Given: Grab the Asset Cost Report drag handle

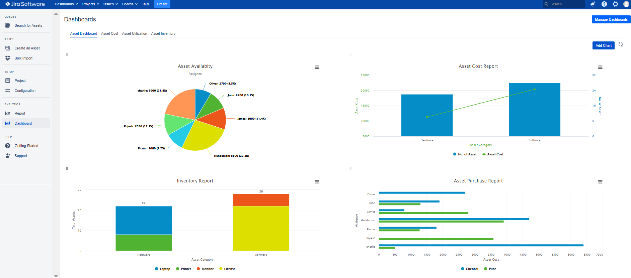Looking at the screenshot, I should [350, 54].
